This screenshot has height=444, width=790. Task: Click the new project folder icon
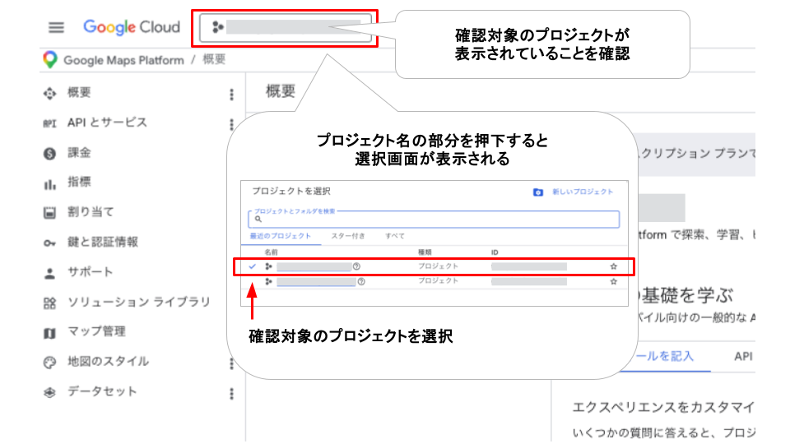[x=538, y=192]
